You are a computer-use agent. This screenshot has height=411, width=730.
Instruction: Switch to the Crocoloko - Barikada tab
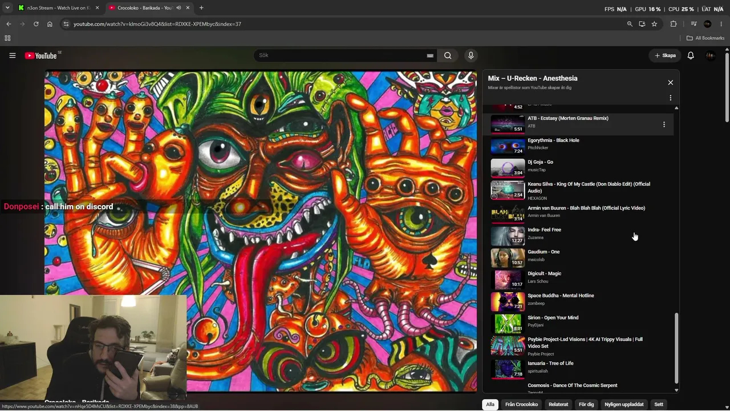149,8
